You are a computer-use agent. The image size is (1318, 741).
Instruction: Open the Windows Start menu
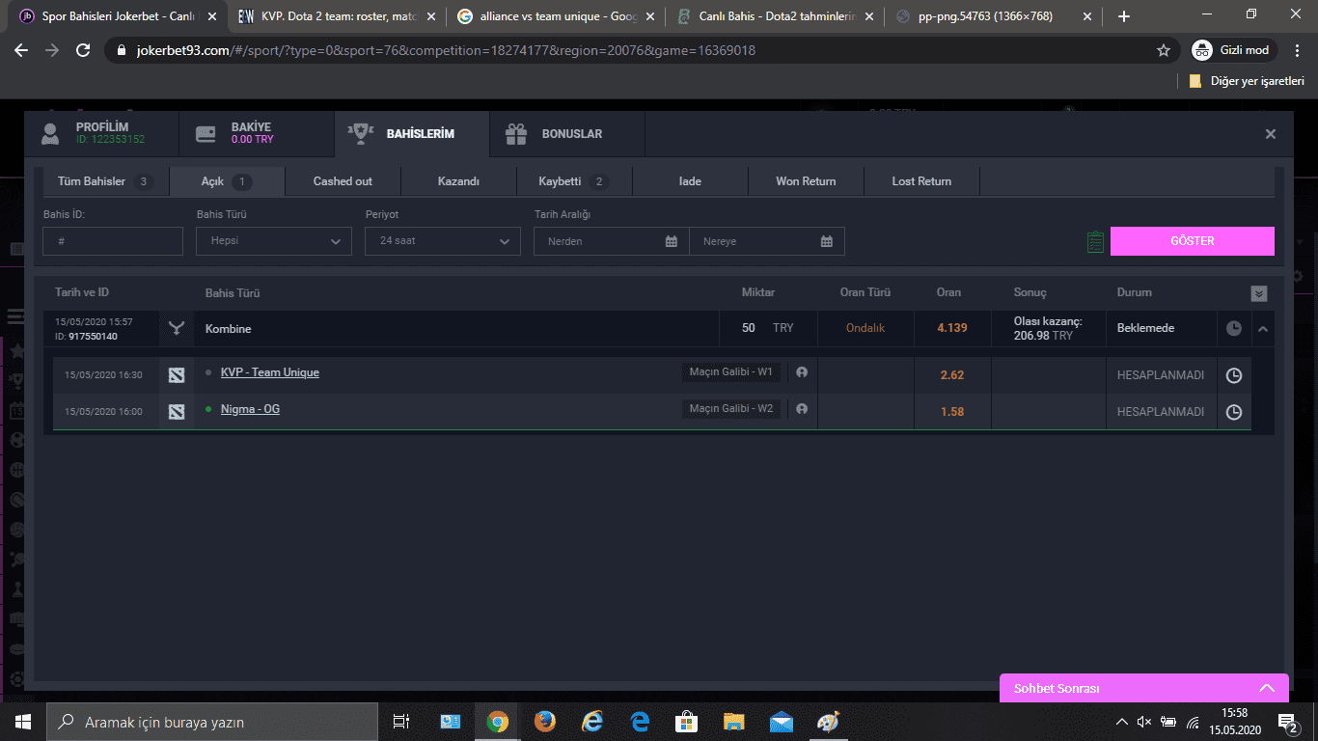click(22, 722)
